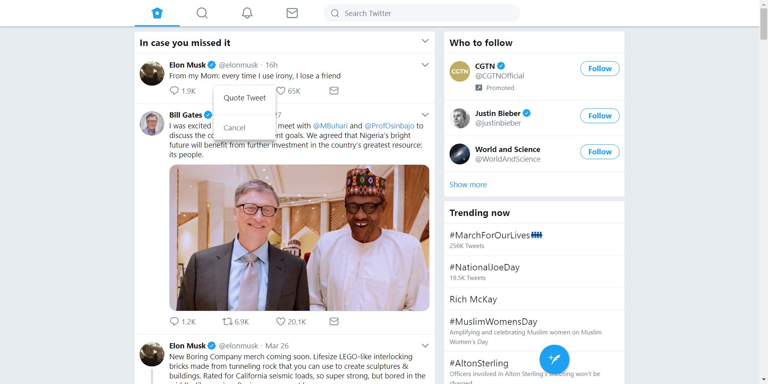
Task: Open options chevron on Elon Musk's 16h tweet
Action: pos(425,65)
